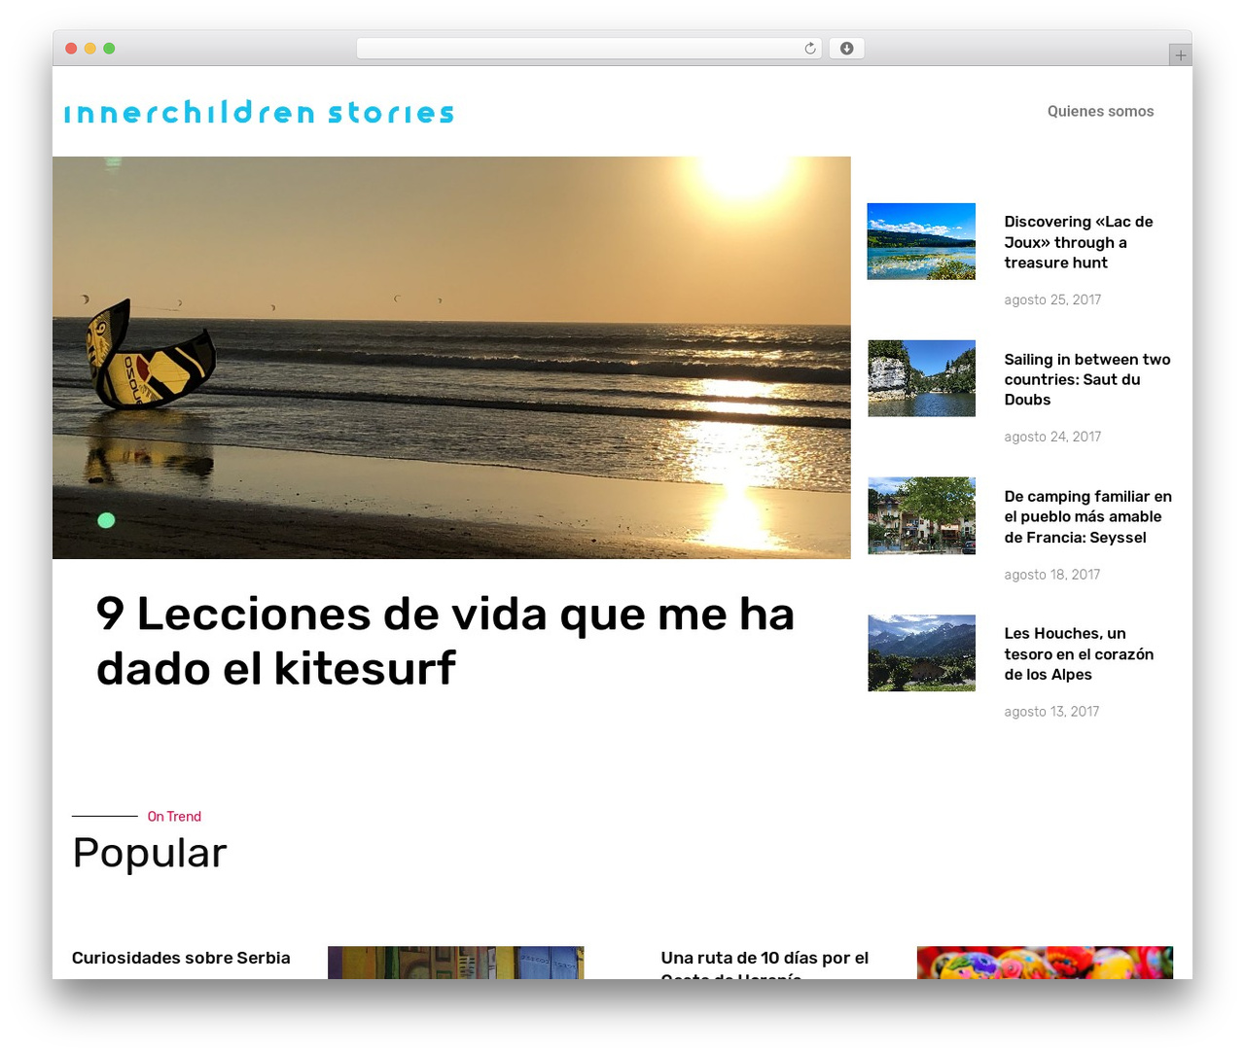Click the 'Popular' section heading
Image resolution: width=1245 pixels, height=1054 pixels.
pyautogui.click(x=150, y=853)
